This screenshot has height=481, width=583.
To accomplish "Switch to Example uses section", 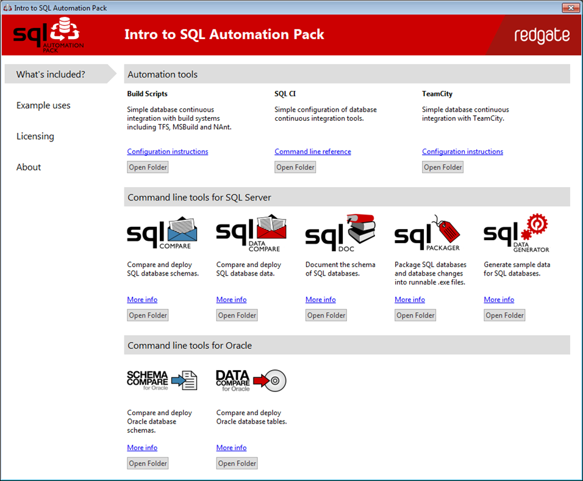I will [x=43, y=105].
